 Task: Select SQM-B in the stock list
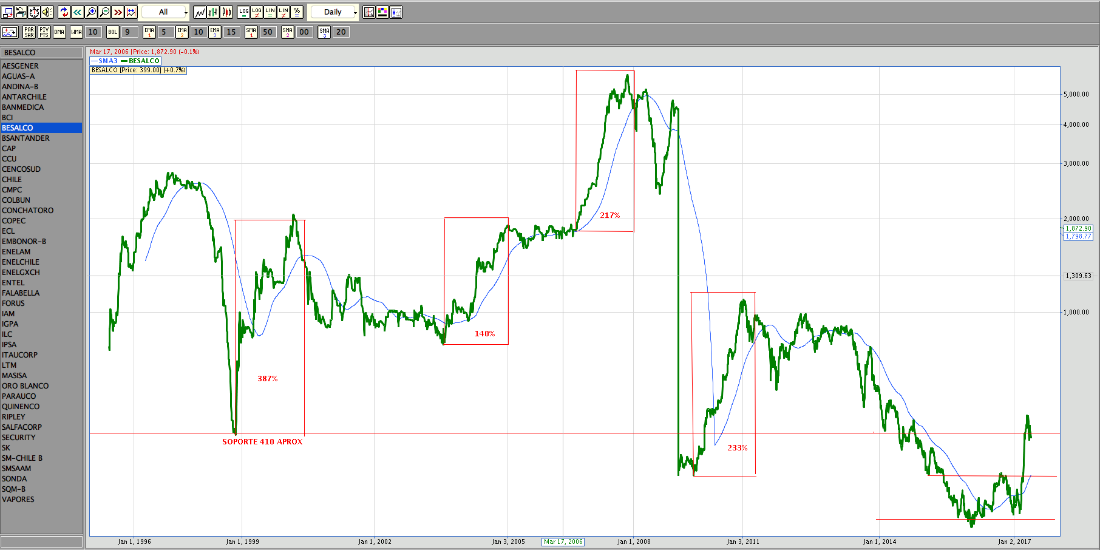pyautogui.click(x=41, y=489)
